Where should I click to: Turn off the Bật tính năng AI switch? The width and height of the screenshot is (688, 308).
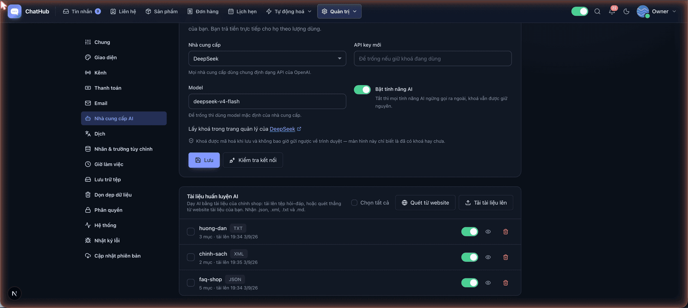[x=362, y=90]
